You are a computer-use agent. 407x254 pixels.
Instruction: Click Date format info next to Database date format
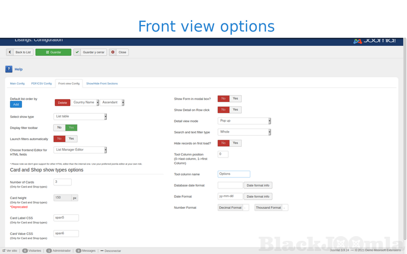[258, 185]
